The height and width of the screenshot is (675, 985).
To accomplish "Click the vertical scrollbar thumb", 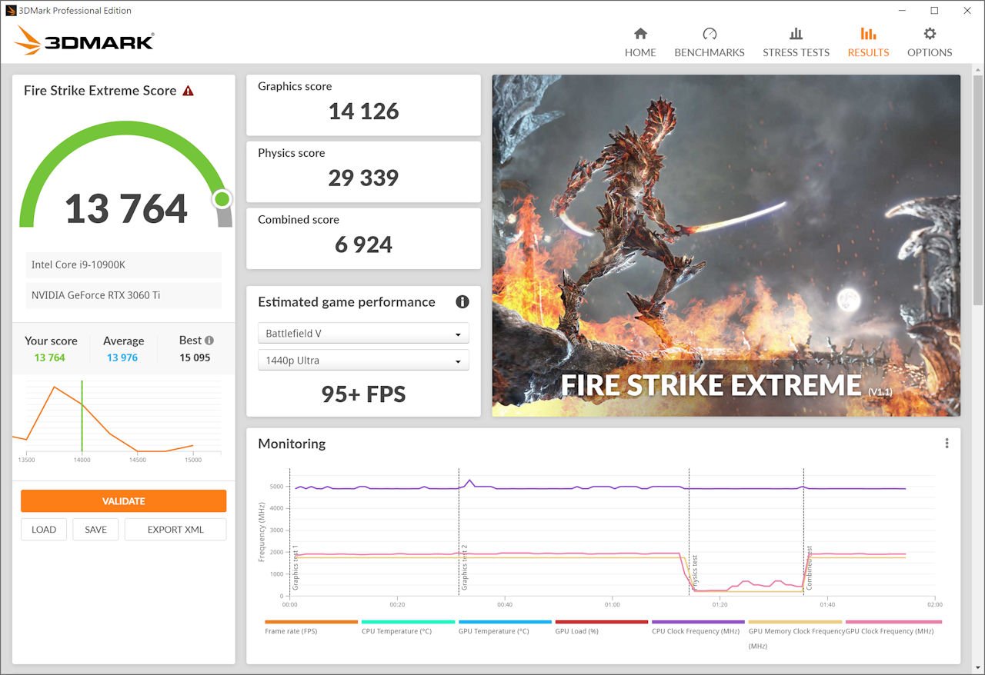I will 977,191.
